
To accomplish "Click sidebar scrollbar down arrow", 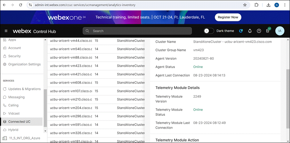I will pyautogui.click(x=45, y=131).
